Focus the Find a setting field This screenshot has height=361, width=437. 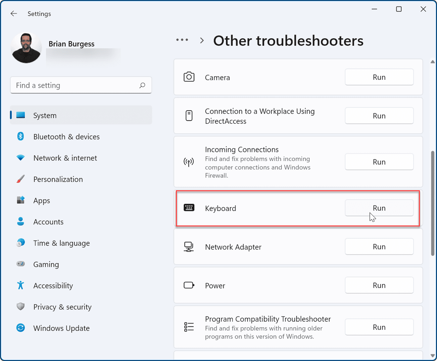74,85
